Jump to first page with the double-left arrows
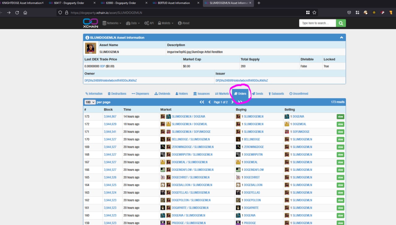 202,102
